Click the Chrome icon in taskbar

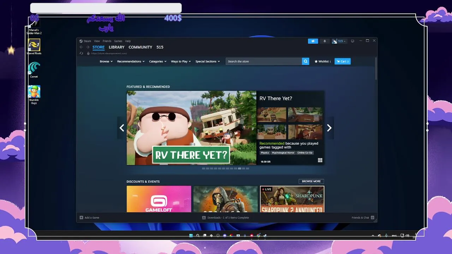[258, 236]
